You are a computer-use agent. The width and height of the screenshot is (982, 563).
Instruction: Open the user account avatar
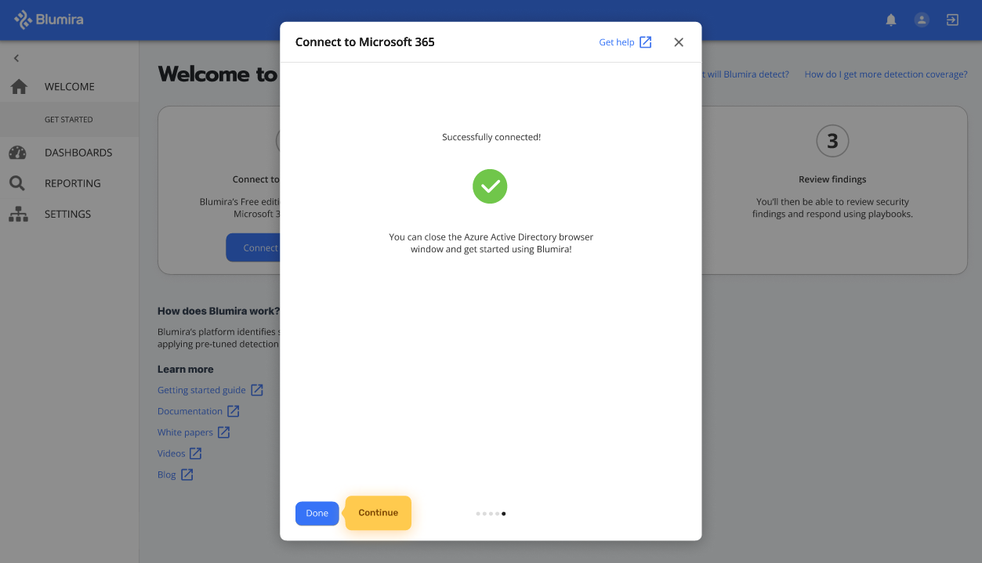[922, 20]
